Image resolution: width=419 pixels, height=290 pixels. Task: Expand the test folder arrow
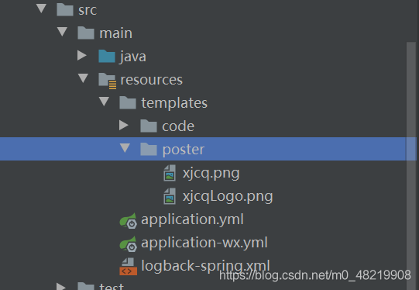[x=61, y=287]
